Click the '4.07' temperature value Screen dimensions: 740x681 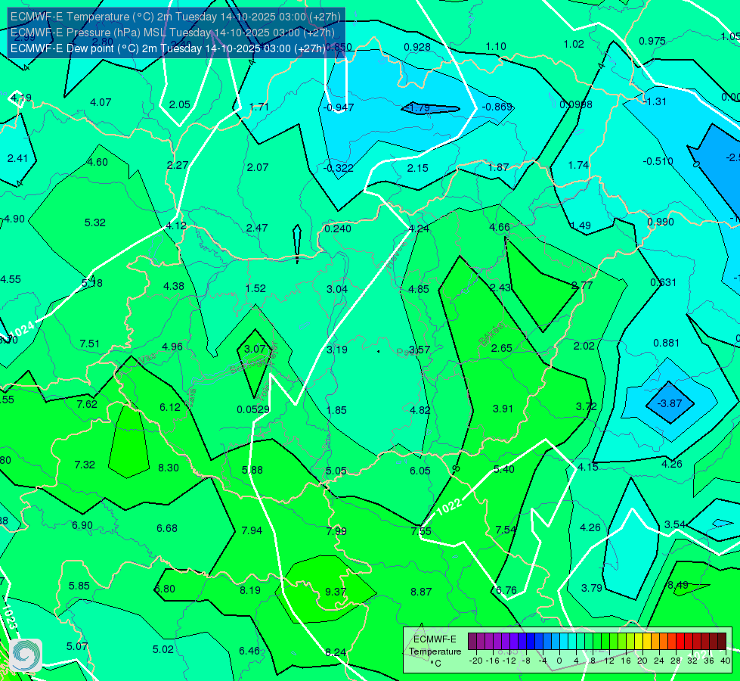click(x=101, y=102)
